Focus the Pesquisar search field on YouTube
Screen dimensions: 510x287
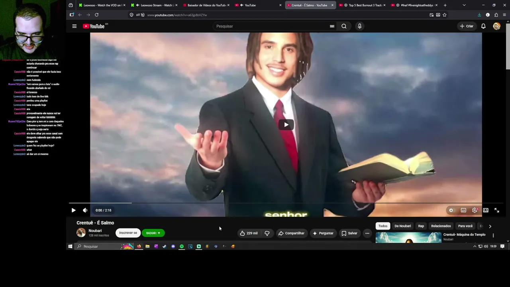pyautogui.click(x=272, y=26)
